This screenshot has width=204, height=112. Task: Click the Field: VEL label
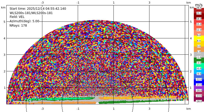pos(17,17)
